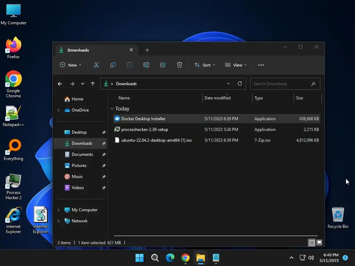Viewport: 355px width, 266px height.
Task: Close the Downloads tab
Action: point(131,50)
